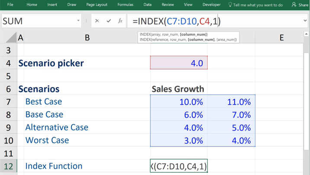Select row 7 header
The height and width of the screenshot is (175, 310).
click(x=8, y=102)
